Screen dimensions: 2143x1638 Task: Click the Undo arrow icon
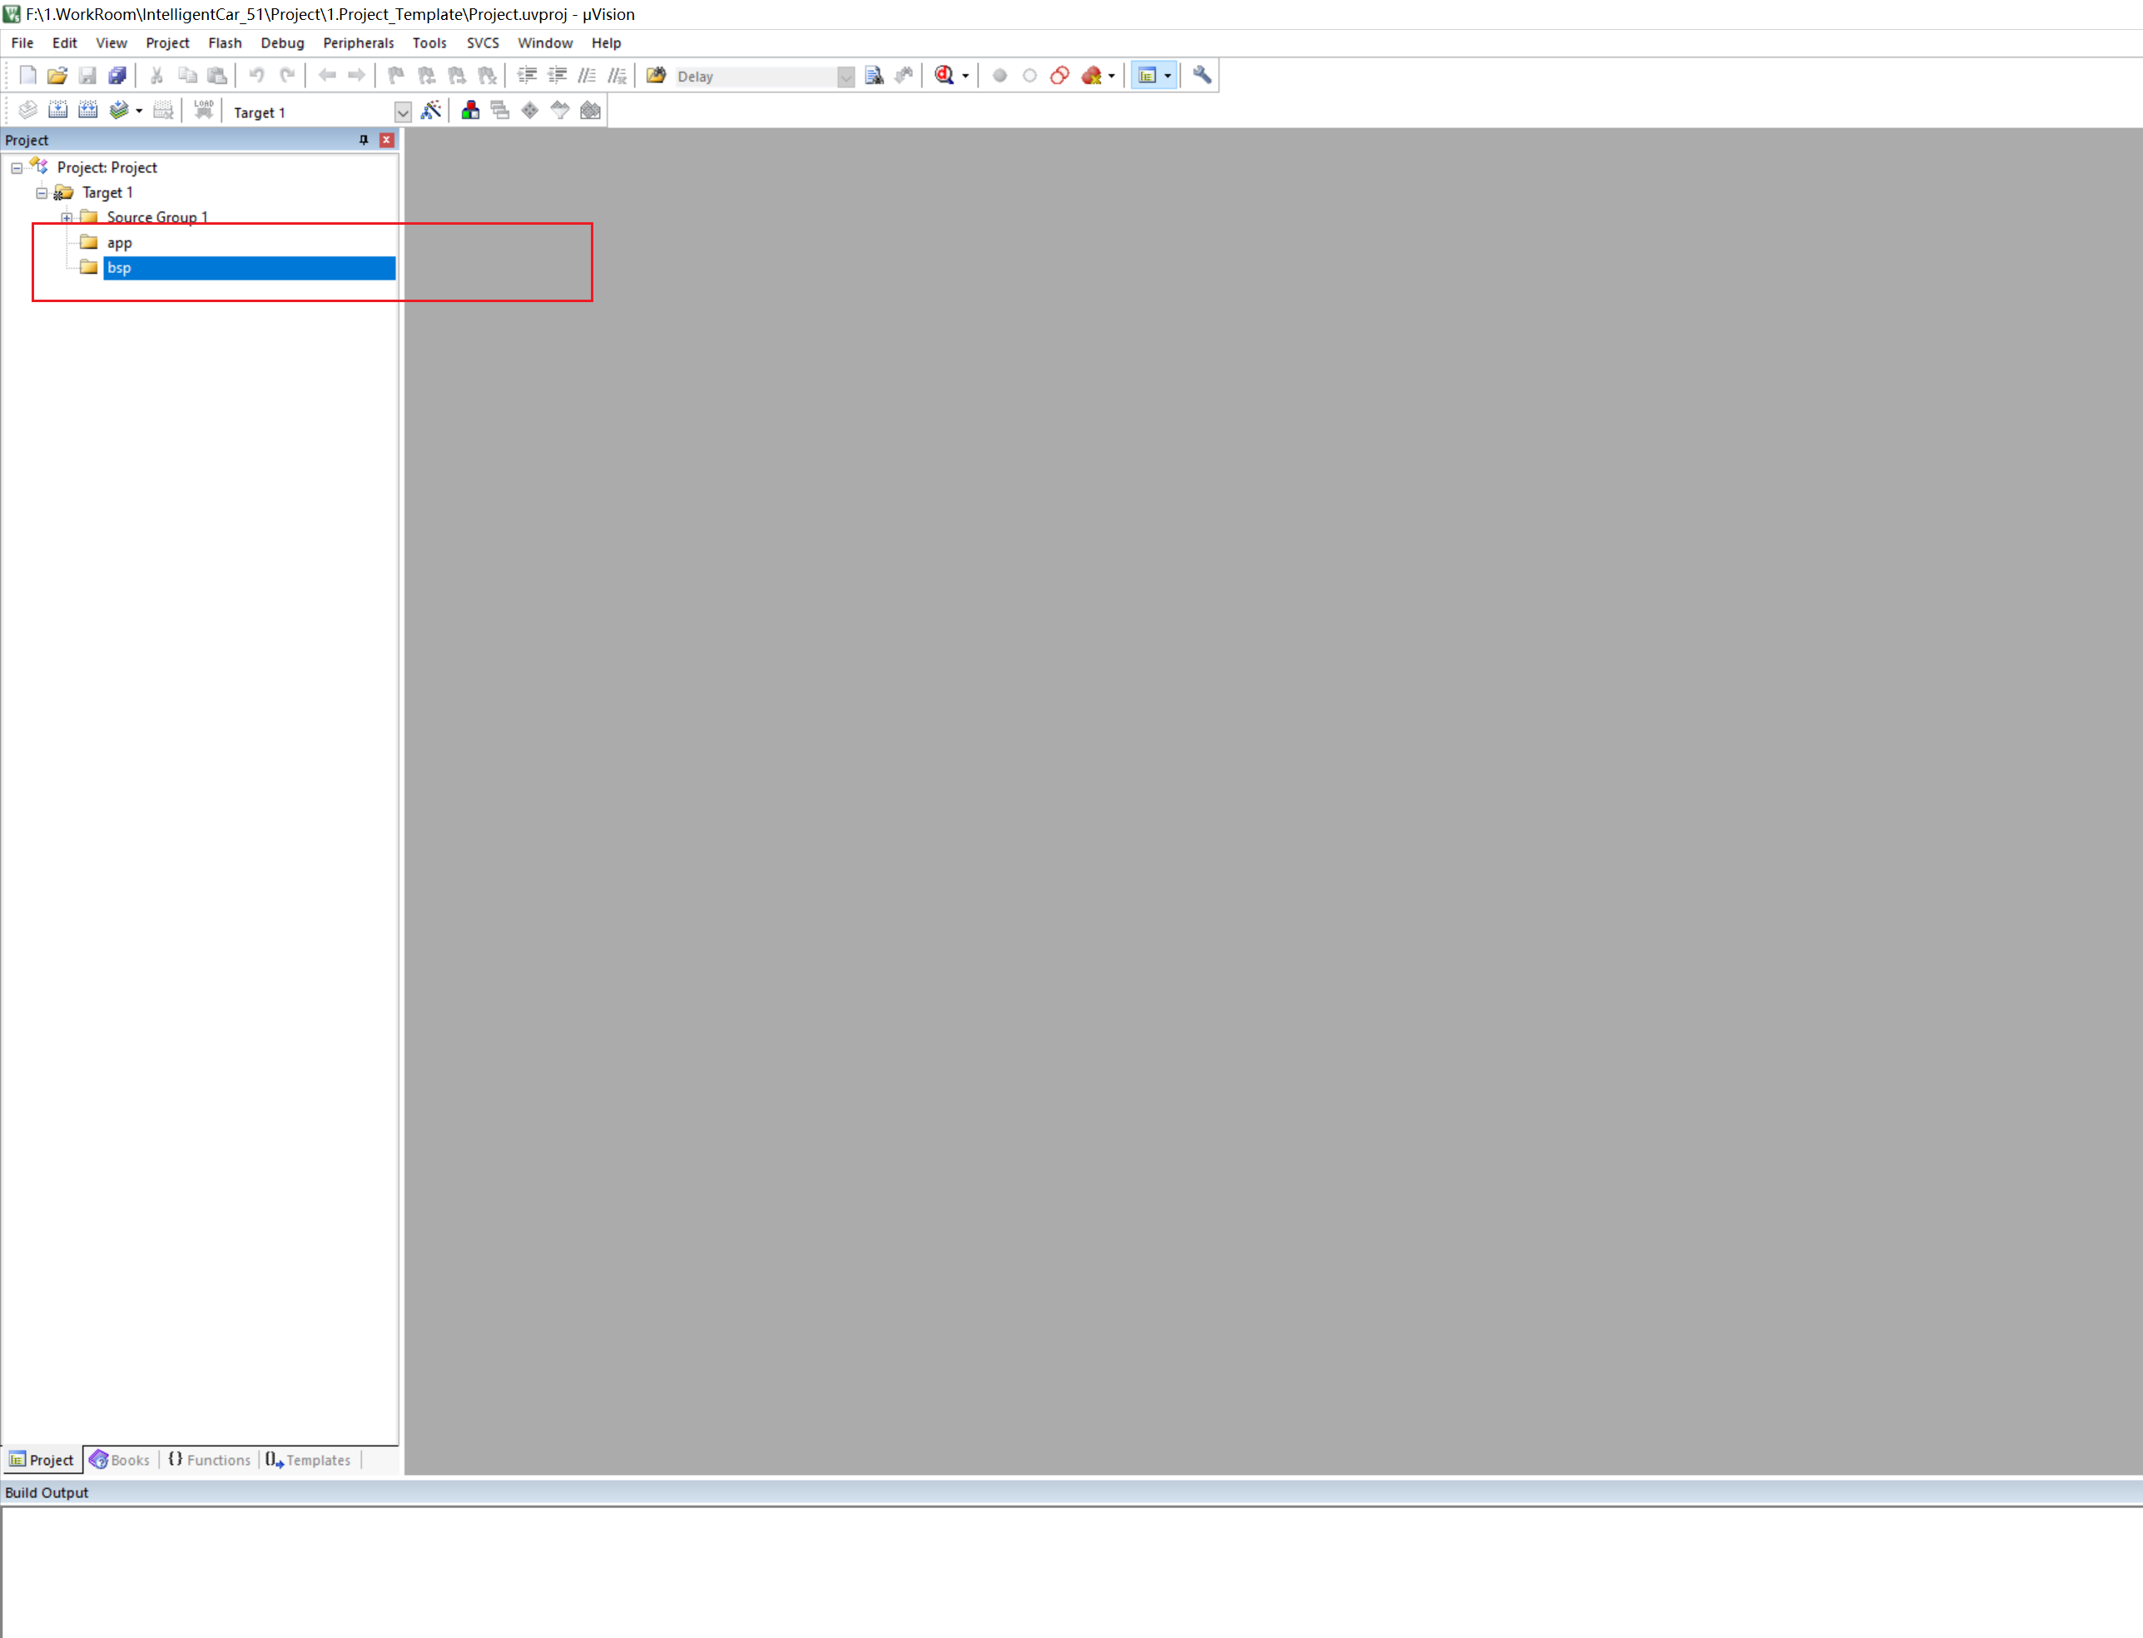click(x=256, y=75)
